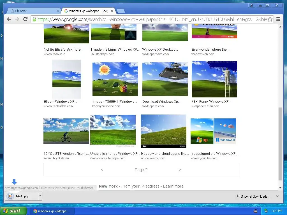The height and width of the screenshot is (215, 287).
Task: Click the on-screen keyboard tray icon
Action: (x=256, y=211)
